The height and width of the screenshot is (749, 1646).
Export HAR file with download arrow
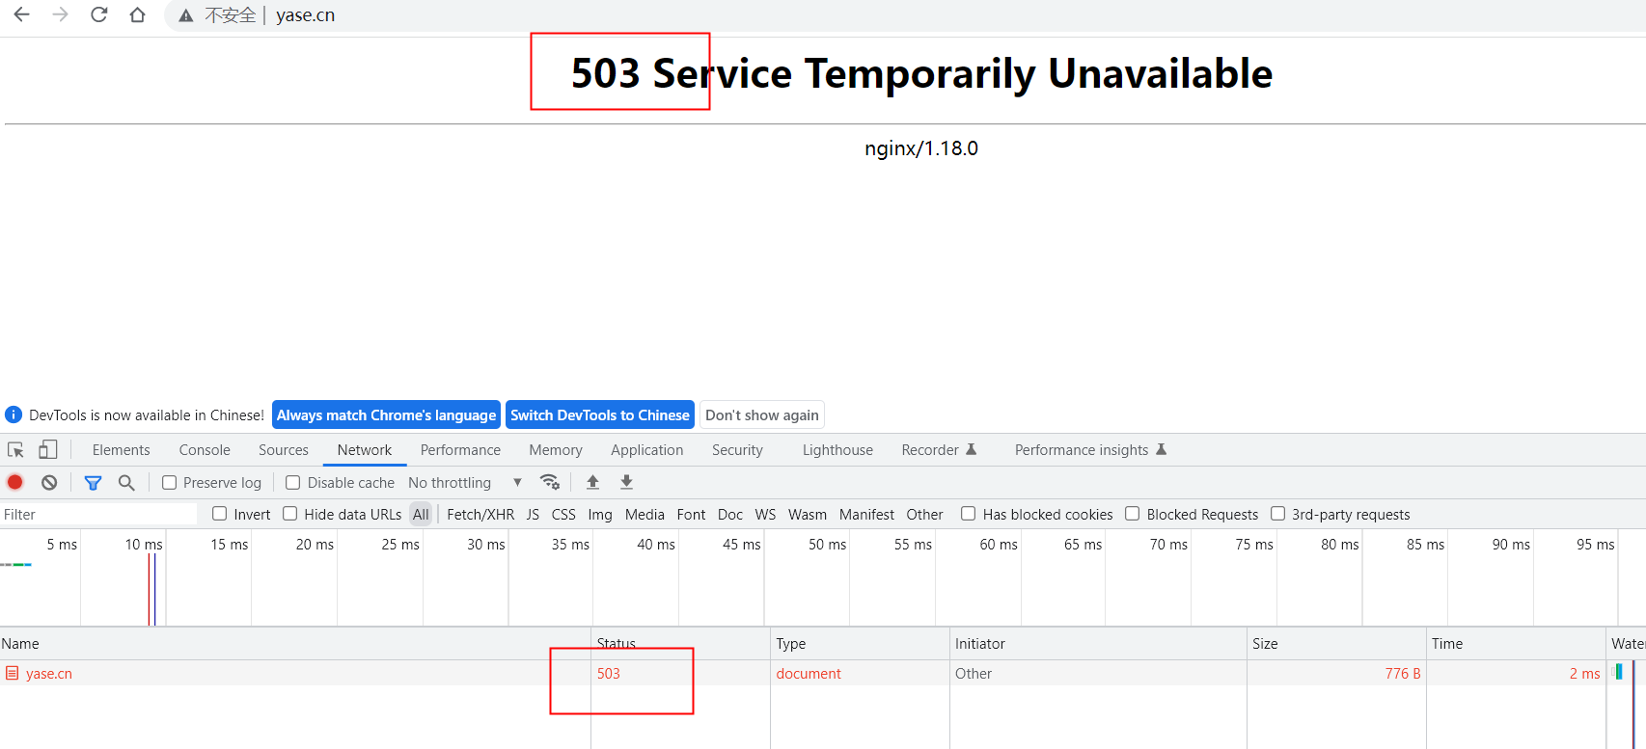627,482
